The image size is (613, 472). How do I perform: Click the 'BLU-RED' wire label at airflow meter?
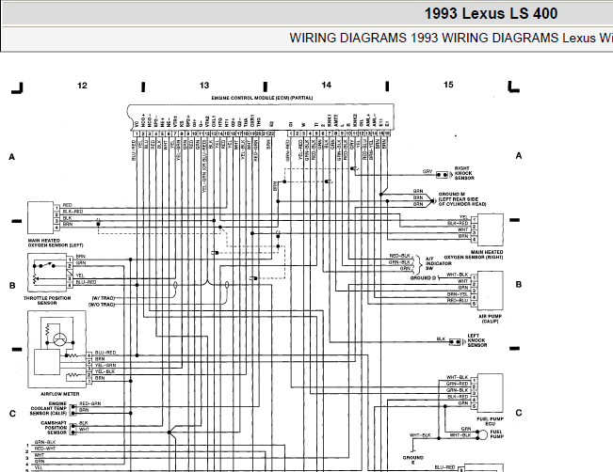[x=105, y=353]
